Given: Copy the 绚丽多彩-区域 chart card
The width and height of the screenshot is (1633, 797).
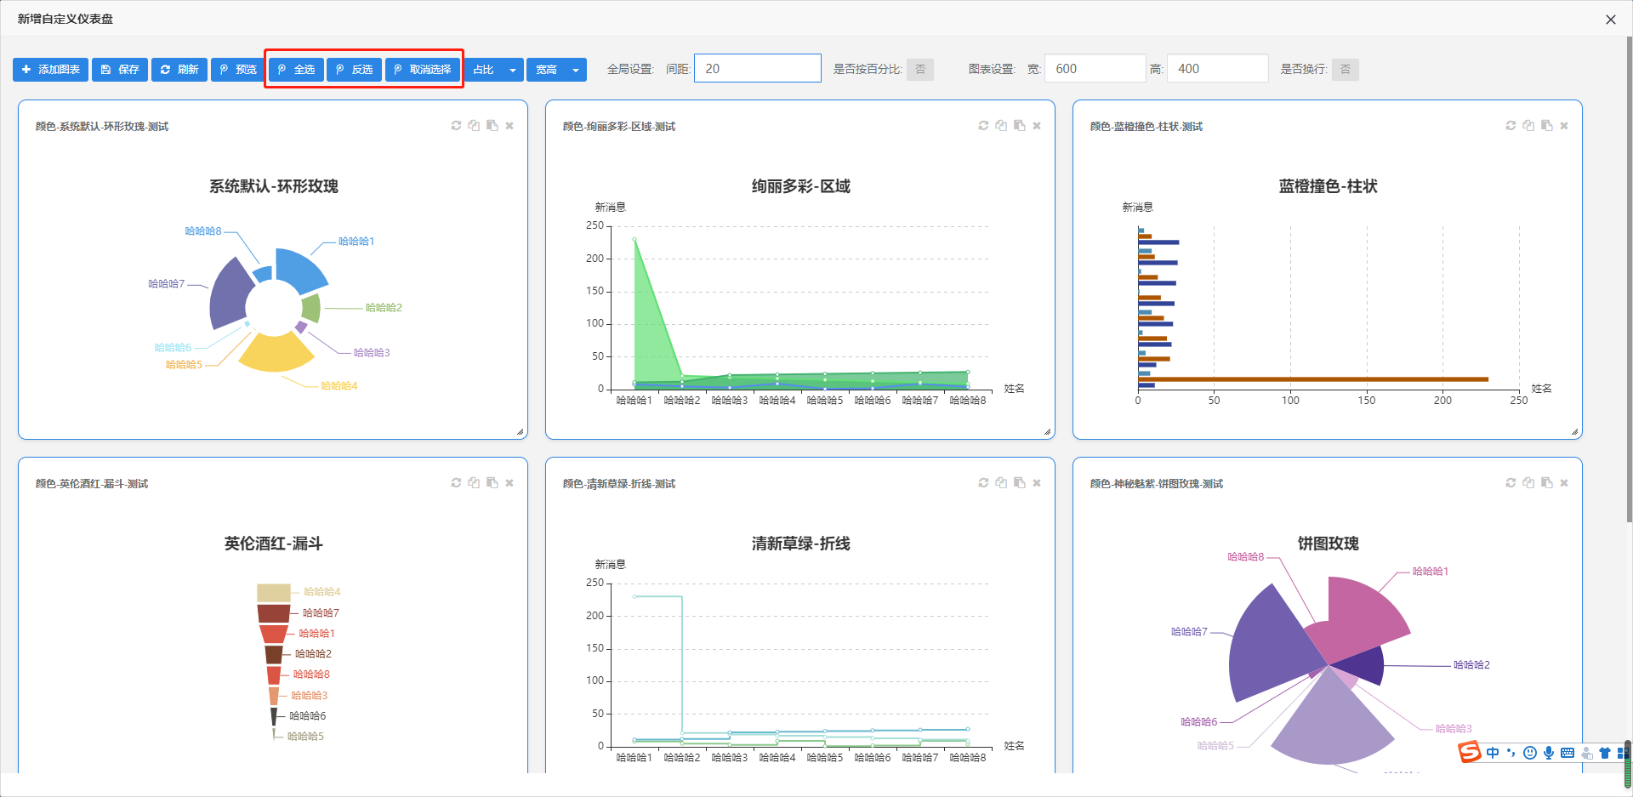Looking at the screenshot, I should point(1001,126).
